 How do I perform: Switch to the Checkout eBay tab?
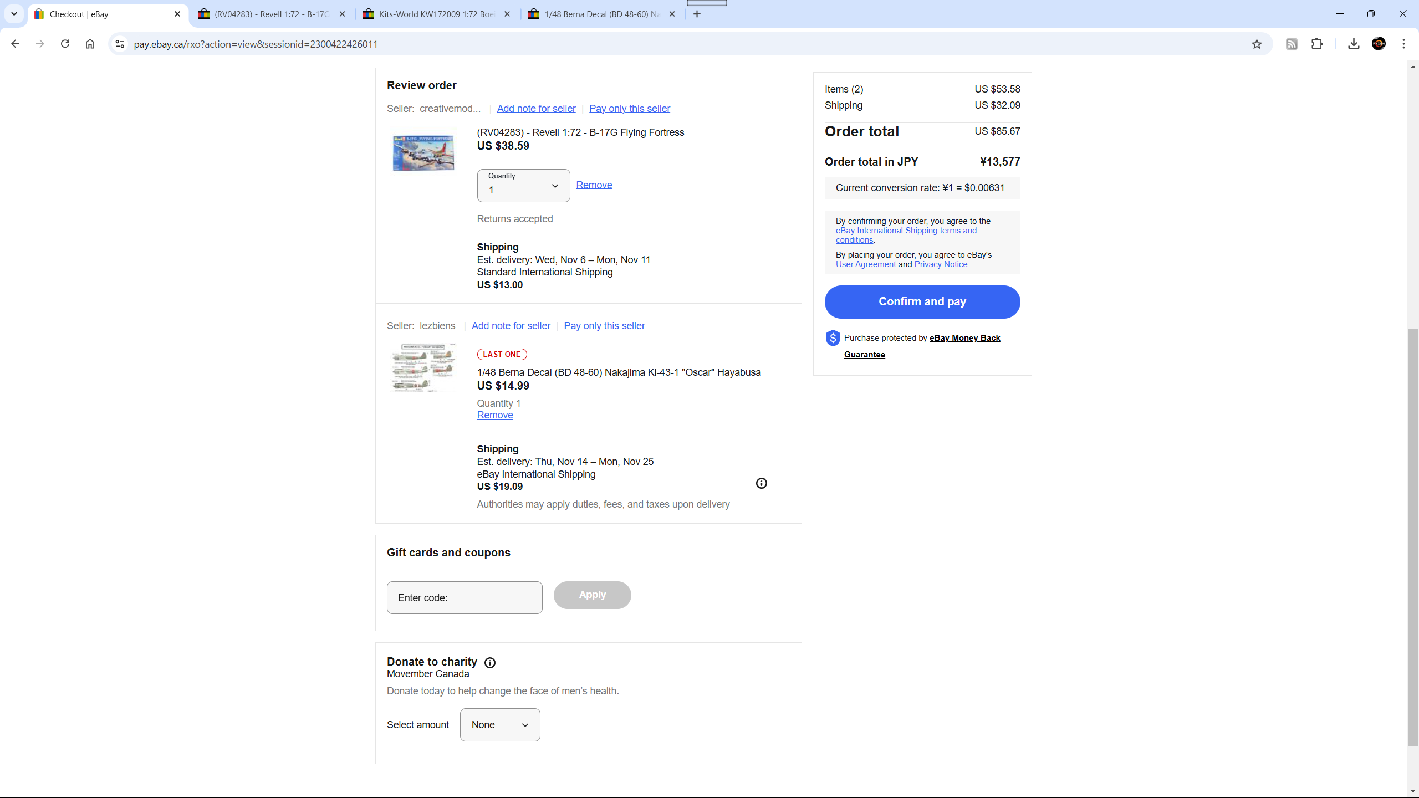pos(108,14)
